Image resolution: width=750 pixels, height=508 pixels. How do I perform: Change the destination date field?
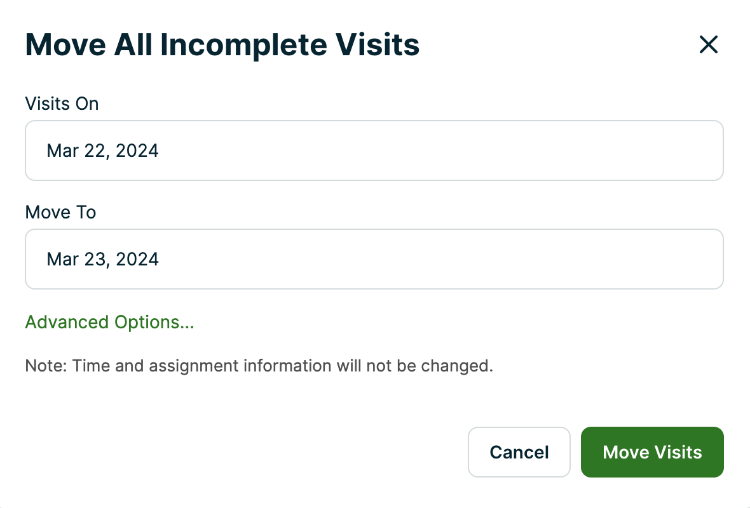pos(374,258)
